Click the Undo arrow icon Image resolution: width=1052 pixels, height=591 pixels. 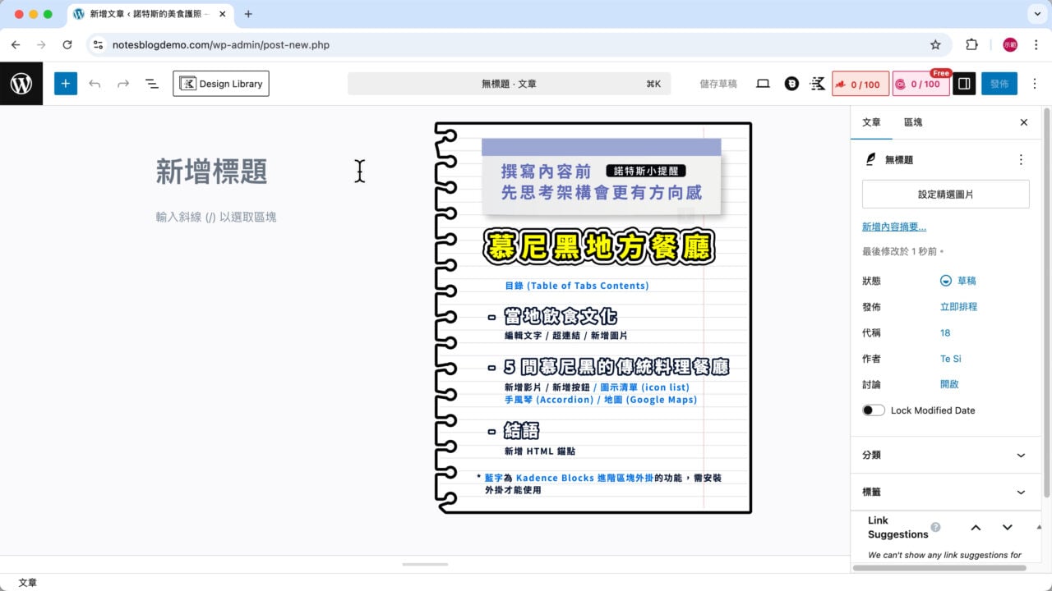point(95,83)
